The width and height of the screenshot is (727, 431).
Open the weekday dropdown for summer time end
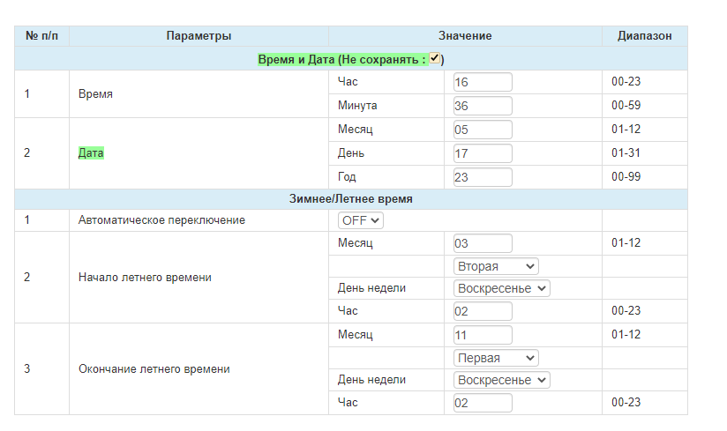(501, 380)
